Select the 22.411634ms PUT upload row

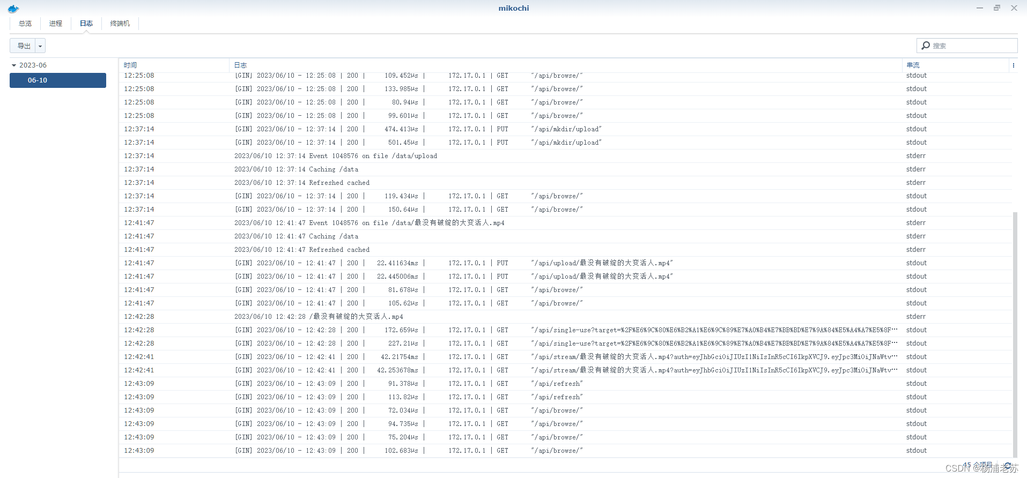point(565,263)
